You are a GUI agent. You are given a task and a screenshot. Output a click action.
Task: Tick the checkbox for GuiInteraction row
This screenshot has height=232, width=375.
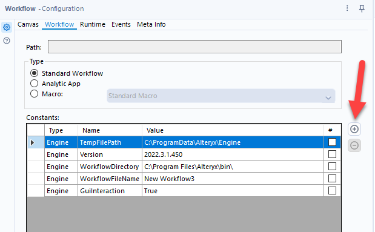click(332, 191)
